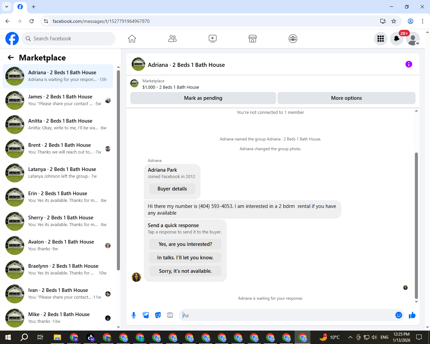
Task: Open tab search dropdown arrow
Action: [7, 7]
